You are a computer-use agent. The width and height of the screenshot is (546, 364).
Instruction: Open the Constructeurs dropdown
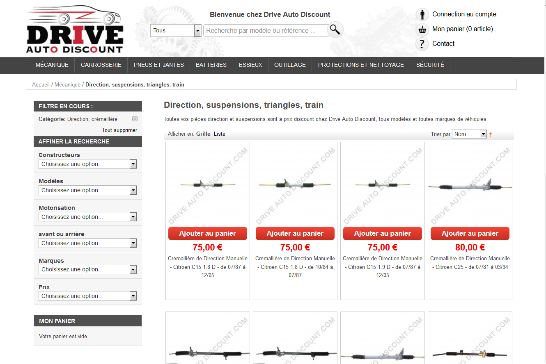pyautogui.click(x=87, y=164)
